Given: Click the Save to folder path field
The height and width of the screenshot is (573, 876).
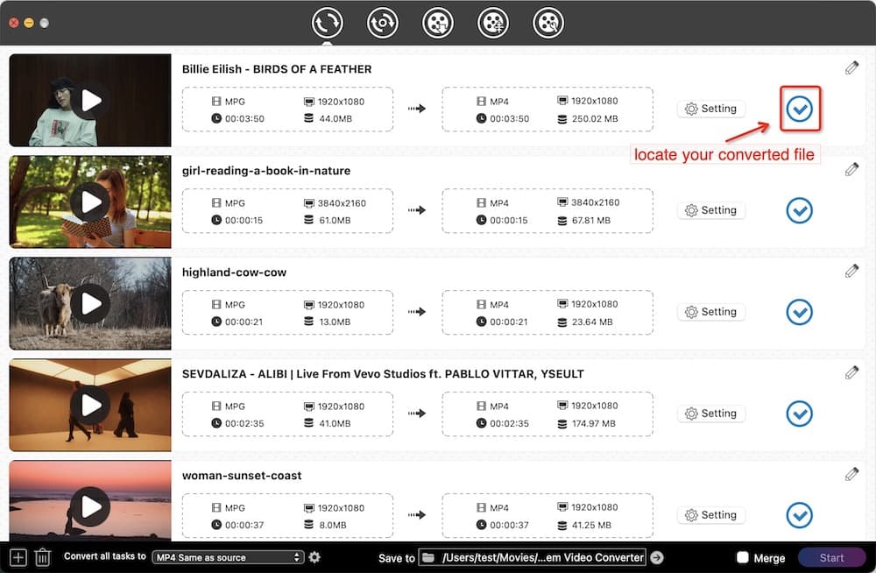Looking at the screenshot, I should click(533, 557).
